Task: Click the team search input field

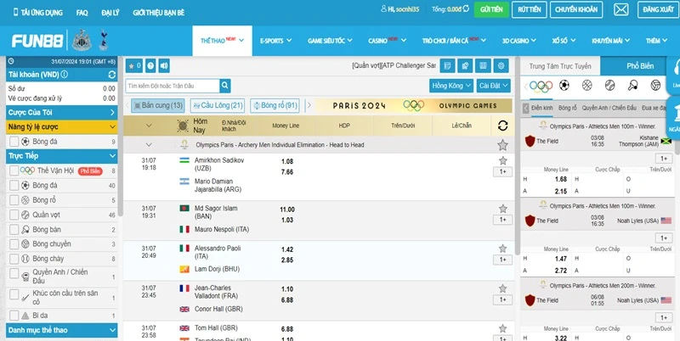Action: tap(172, 86)
